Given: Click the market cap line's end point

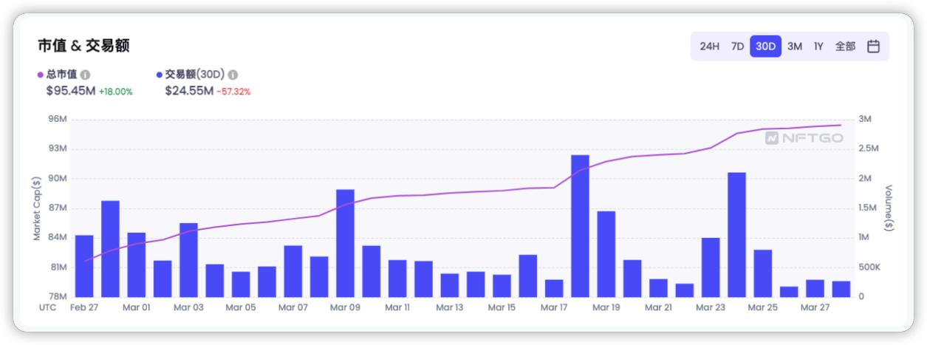Looking at the screenshot, I should [841, 126].
